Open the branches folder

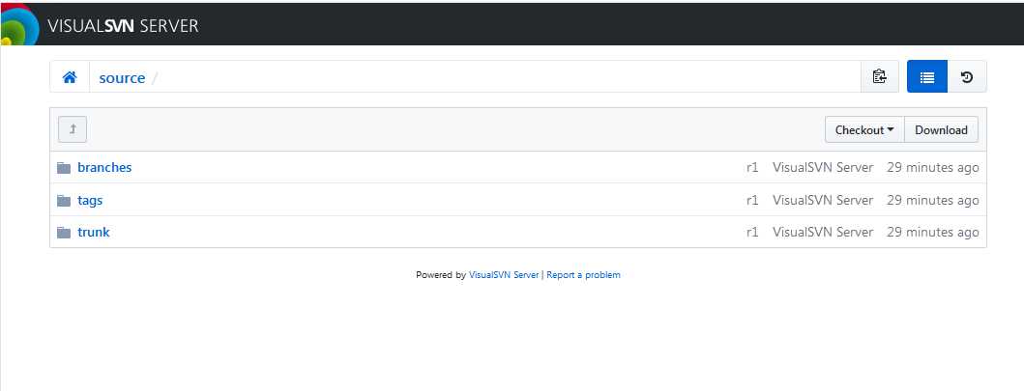pyautogui.click(x=104, y=167)
